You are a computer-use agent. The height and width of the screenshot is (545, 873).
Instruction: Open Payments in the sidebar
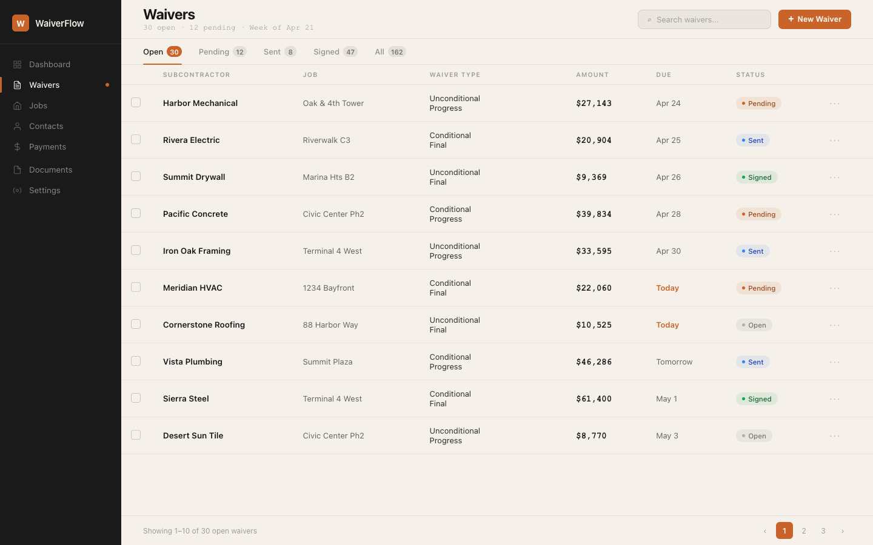(61, 147)
